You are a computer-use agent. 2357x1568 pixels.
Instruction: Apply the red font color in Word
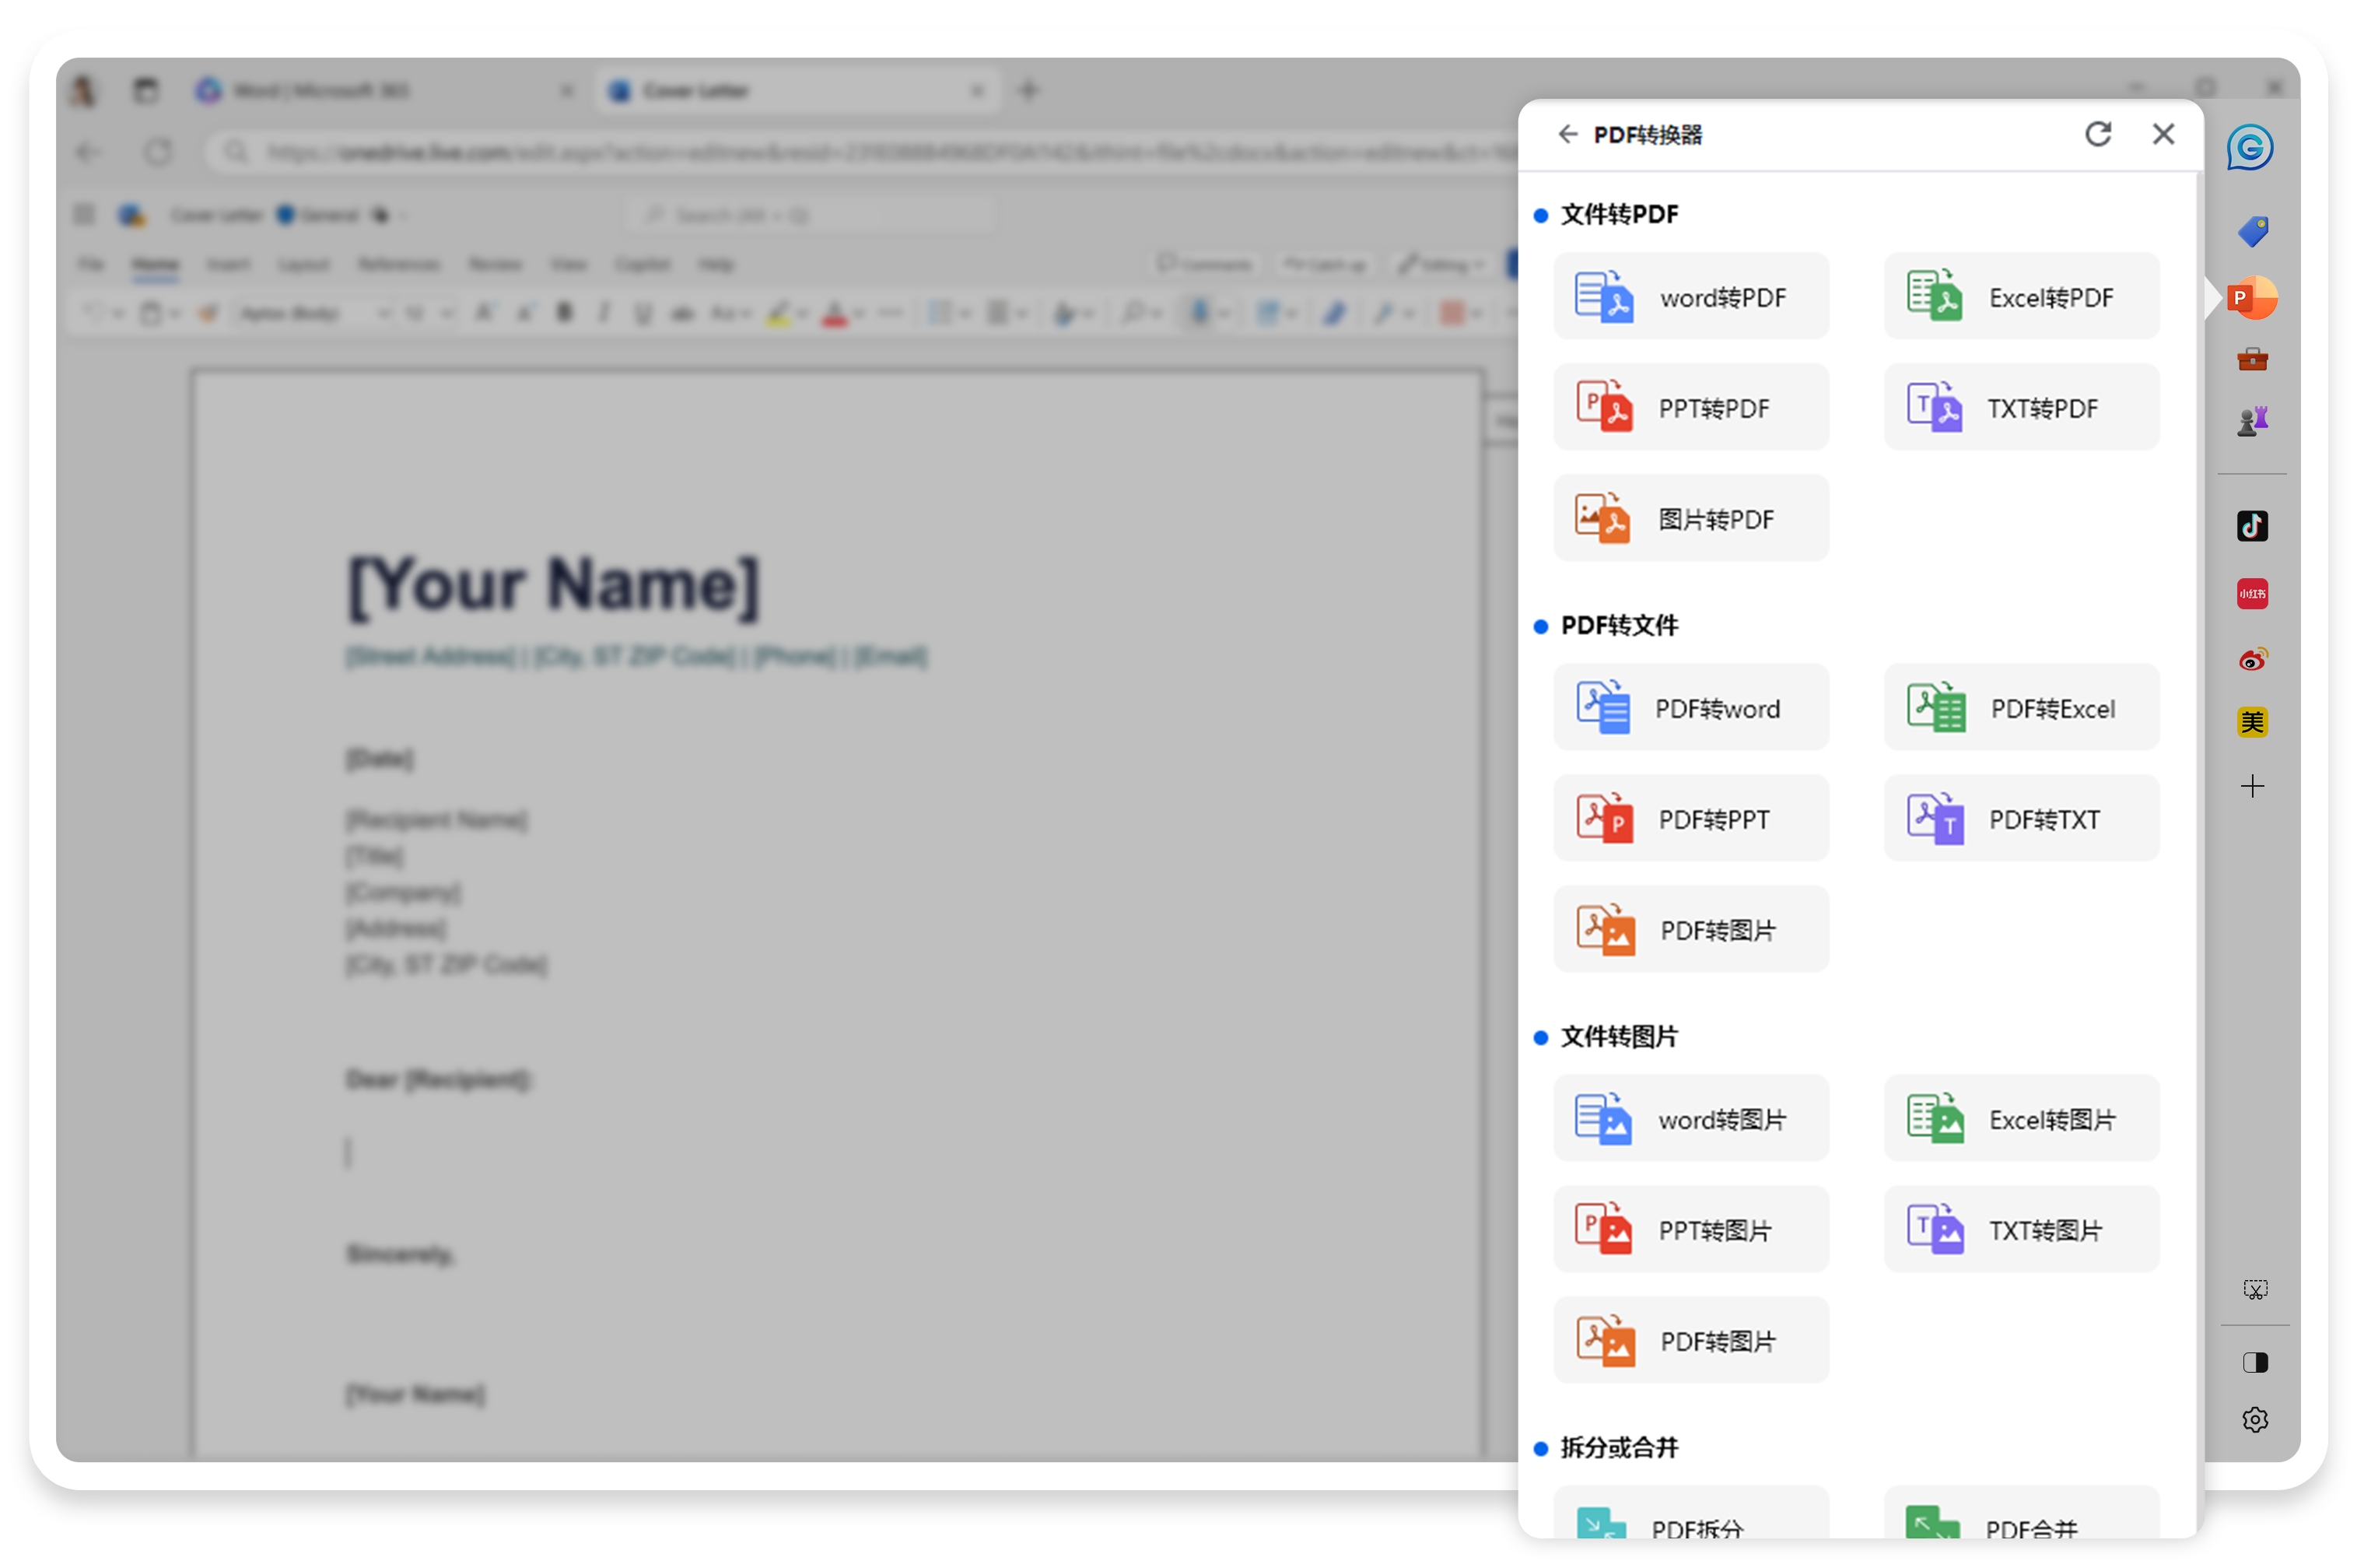tap(834, 313)
